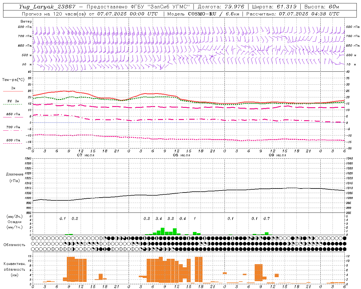Click the station title Yug_Laryak_23867

(x=48, y=7)
